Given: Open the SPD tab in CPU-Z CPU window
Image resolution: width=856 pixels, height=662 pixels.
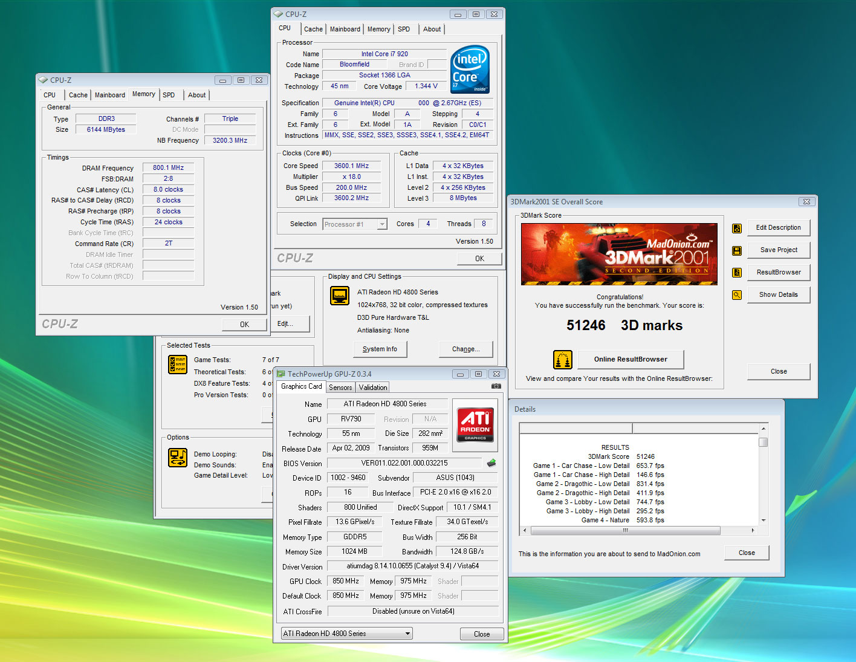Looking at the screenshot, I should (x=404, y=29).
